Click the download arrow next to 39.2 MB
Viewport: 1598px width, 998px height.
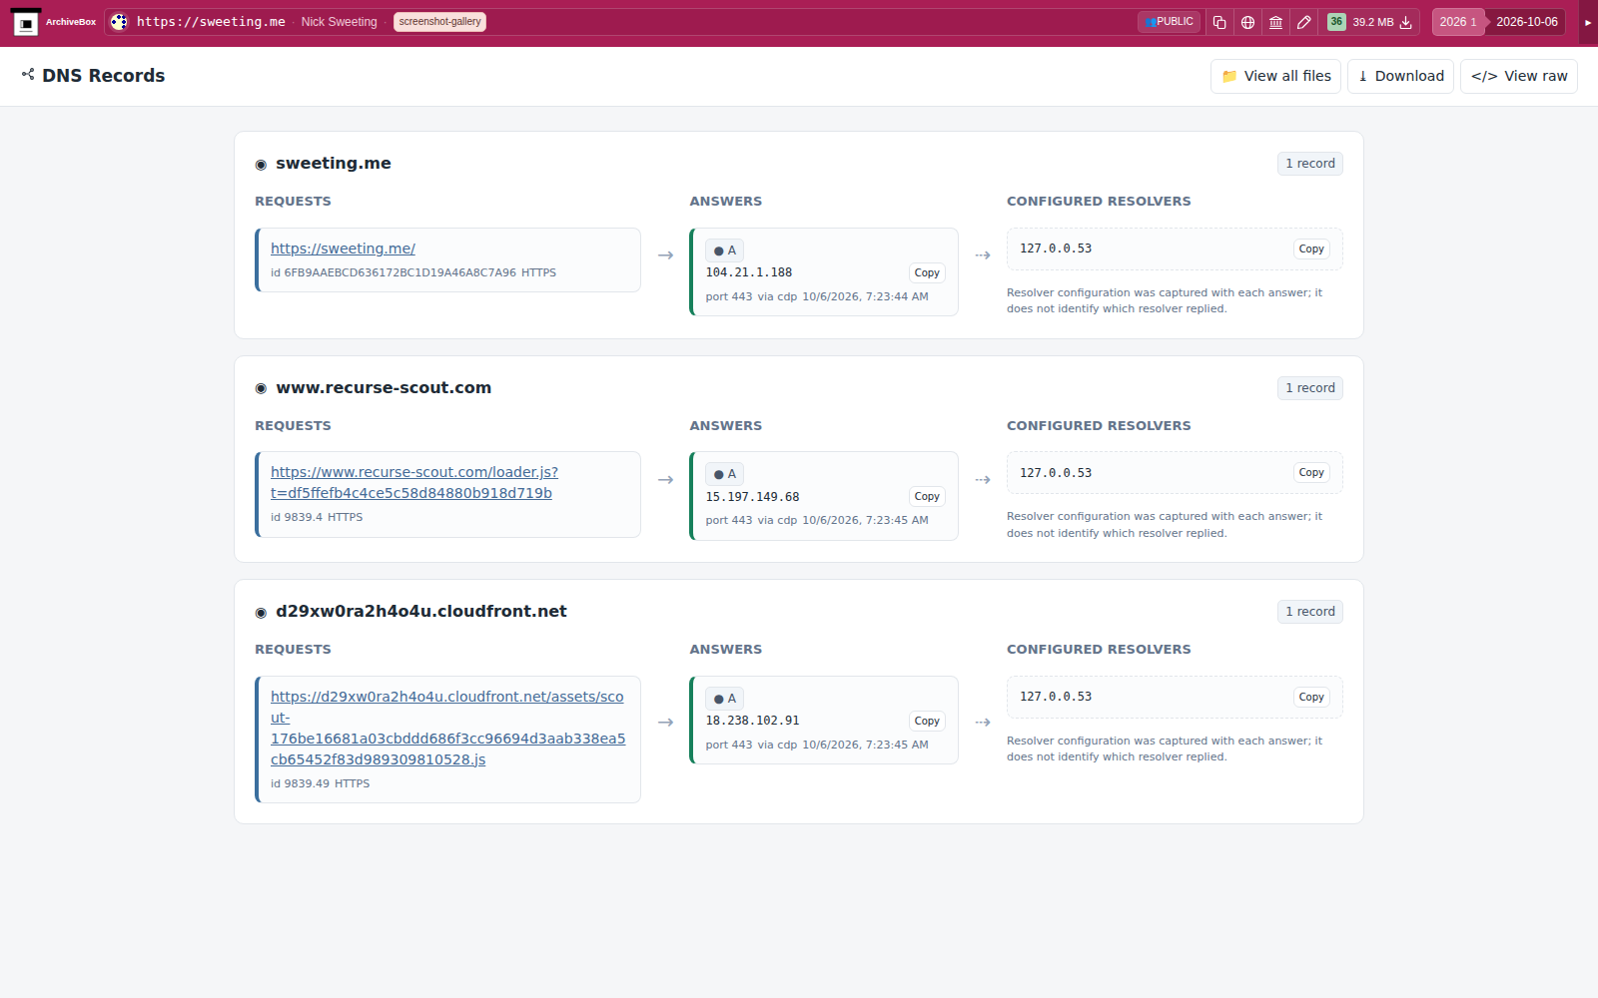click(x=1406, y=22)
